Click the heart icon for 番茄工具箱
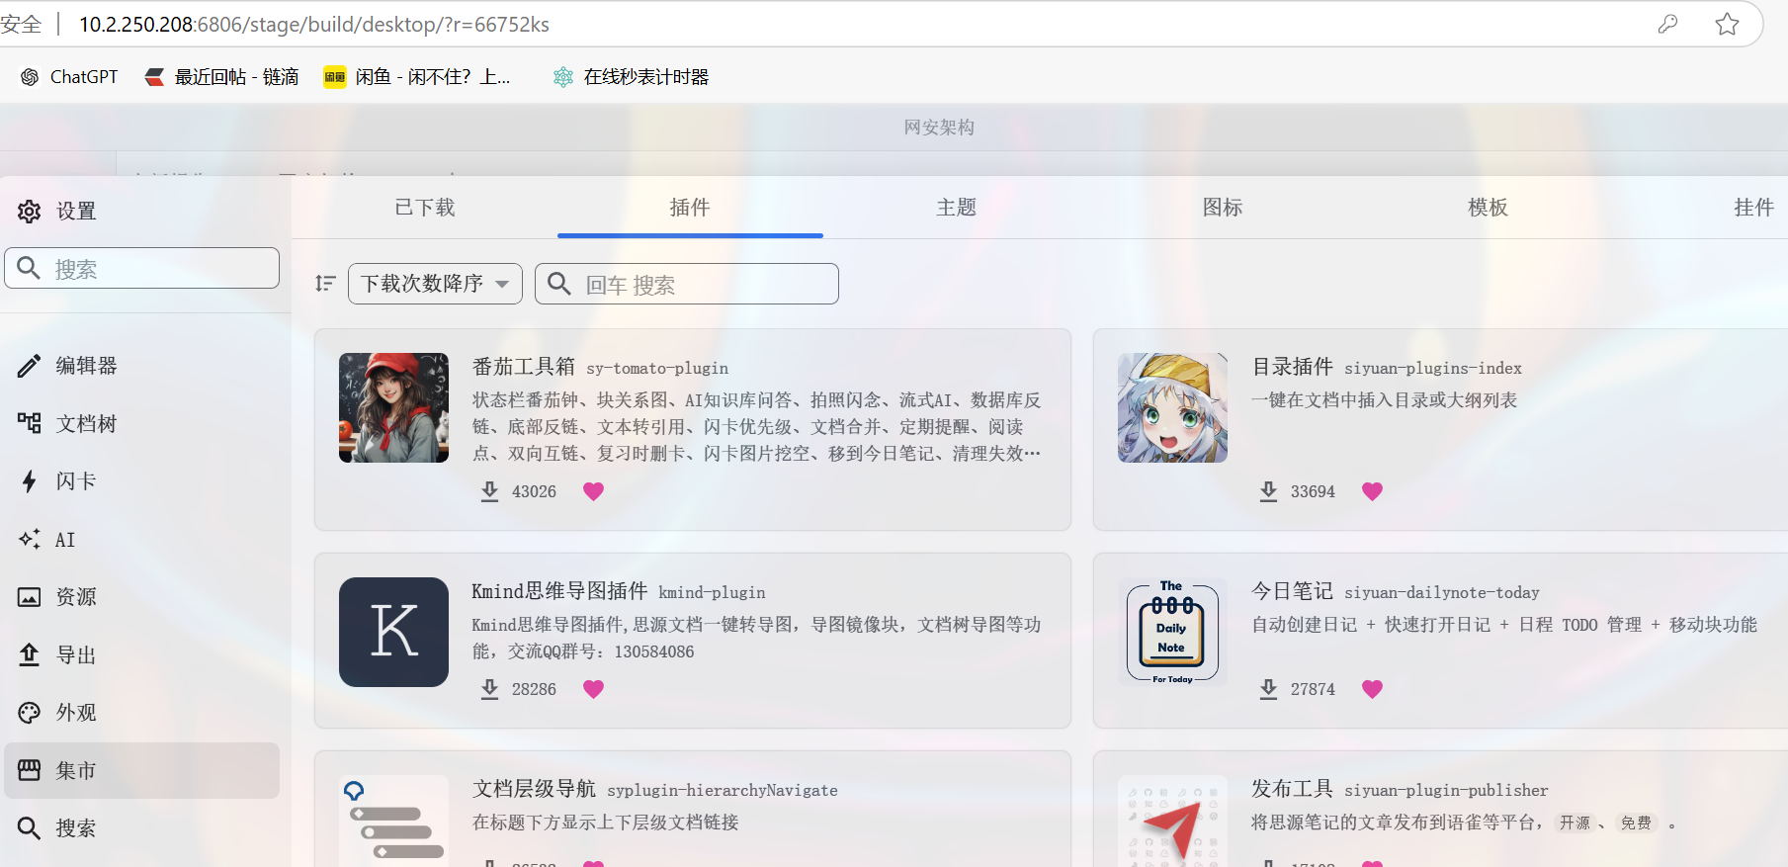Viewport: 1788px width, 867px height. click(593, 491)
